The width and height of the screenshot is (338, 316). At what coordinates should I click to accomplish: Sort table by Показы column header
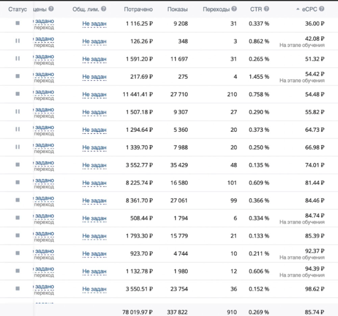pyautogui.click(x=178, y=9)
